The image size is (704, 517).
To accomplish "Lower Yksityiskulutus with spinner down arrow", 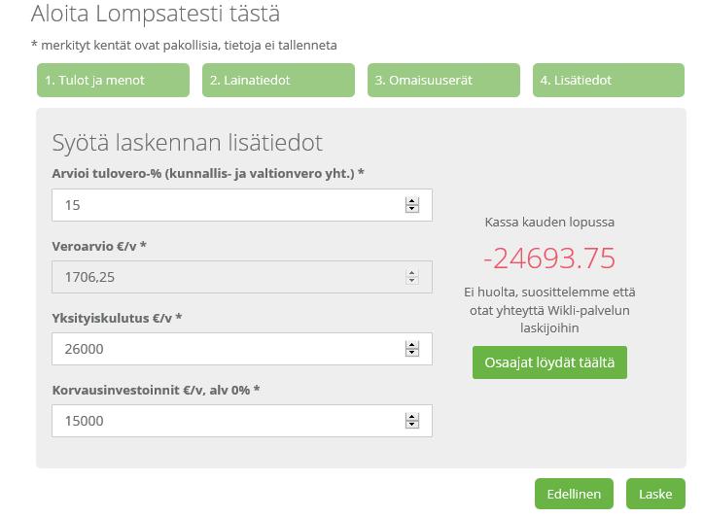I will click(411, 353).
